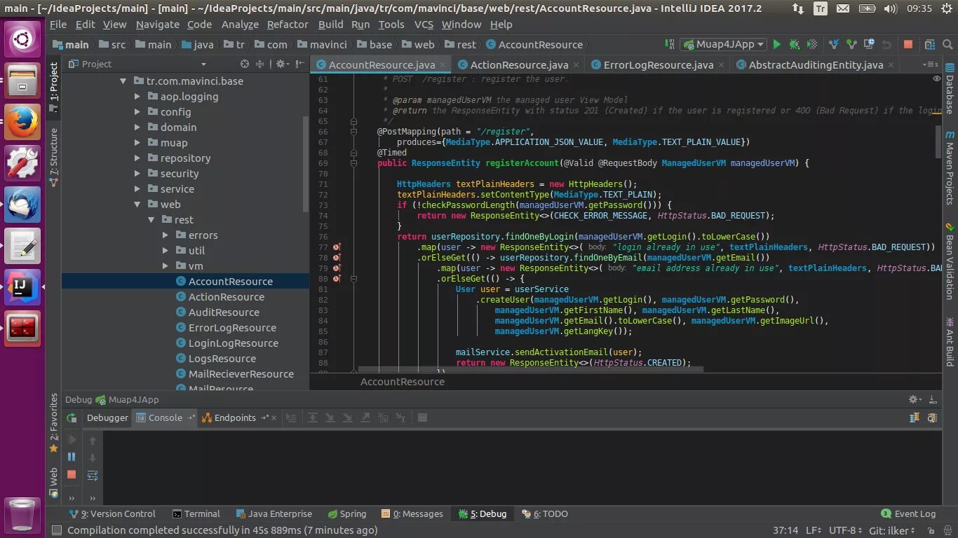
Task: Expand the domain package
Action: (137, 127)
